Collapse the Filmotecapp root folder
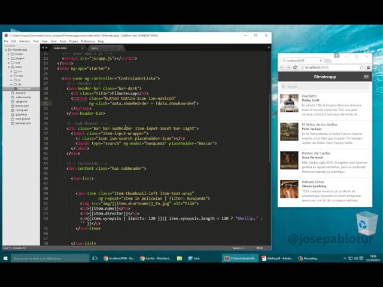 pos(6,50)
